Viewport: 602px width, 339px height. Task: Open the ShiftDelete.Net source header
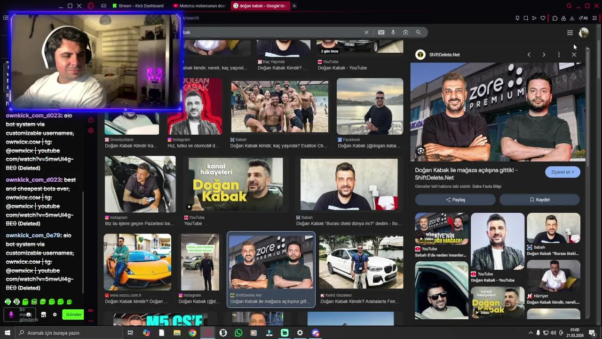click(438, 55)
